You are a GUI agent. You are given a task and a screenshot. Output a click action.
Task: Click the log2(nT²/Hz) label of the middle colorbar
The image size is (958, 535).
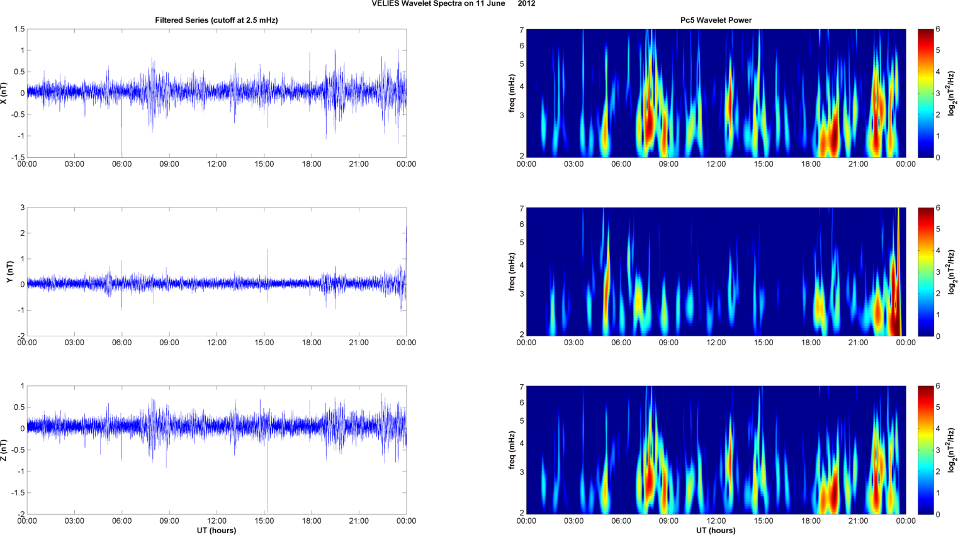[x=952, y=272]
